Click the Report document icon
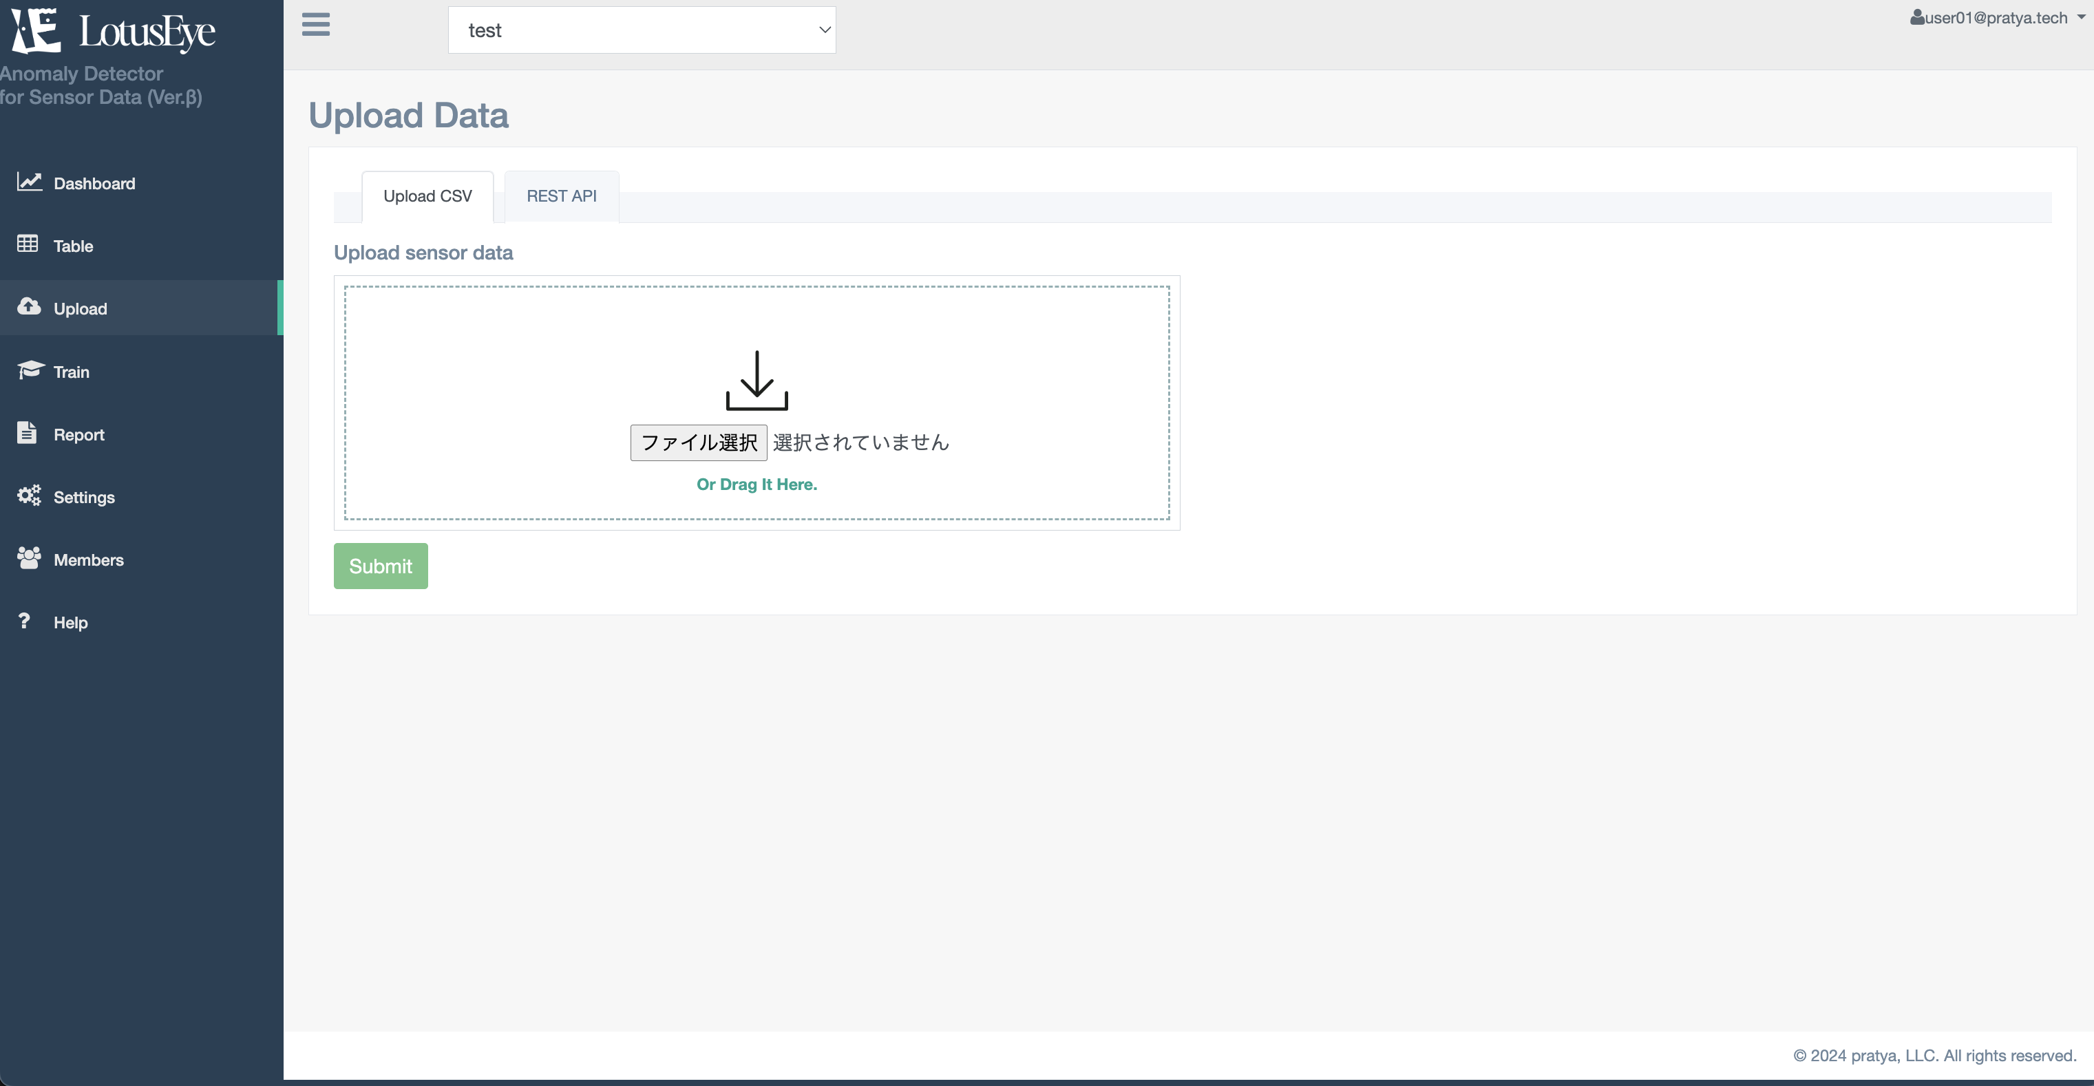The image size is (2094, 1086). [x=27, y=432]
